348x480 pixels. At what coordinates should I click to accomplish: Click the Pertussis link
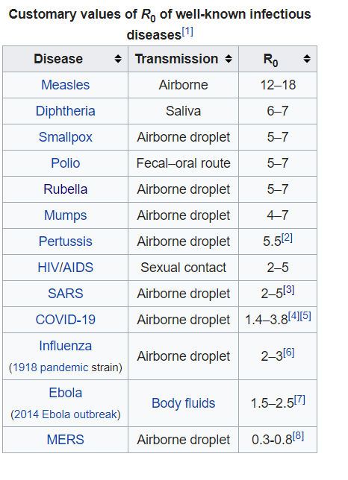pos(65,241)
